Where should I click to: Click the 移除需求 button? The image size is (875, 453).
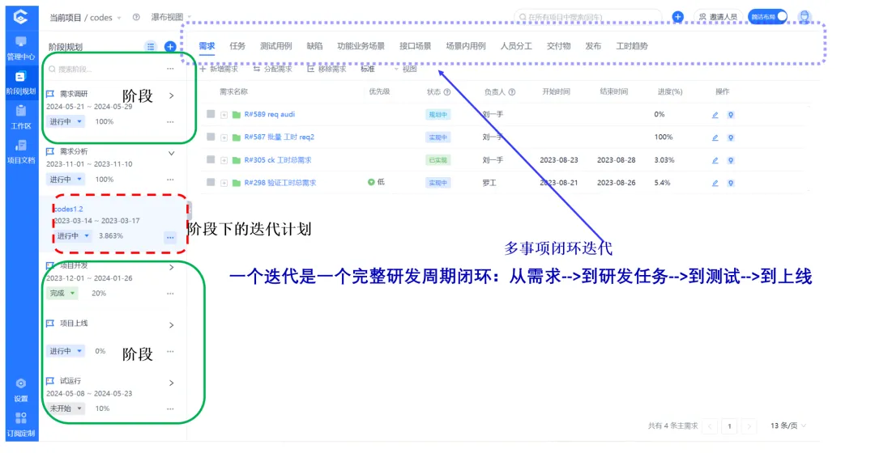(327, 69)
